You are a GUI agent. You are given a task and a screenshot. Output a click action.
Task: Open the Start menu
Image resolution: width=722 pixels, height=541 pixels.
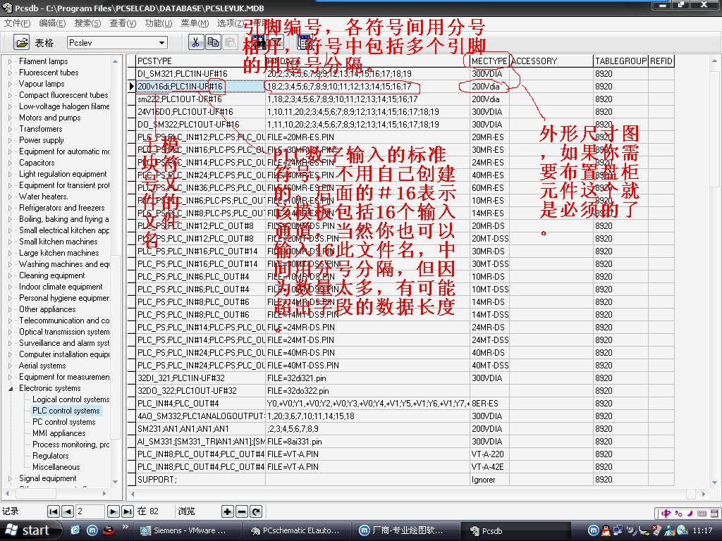(x=30, y=530)
